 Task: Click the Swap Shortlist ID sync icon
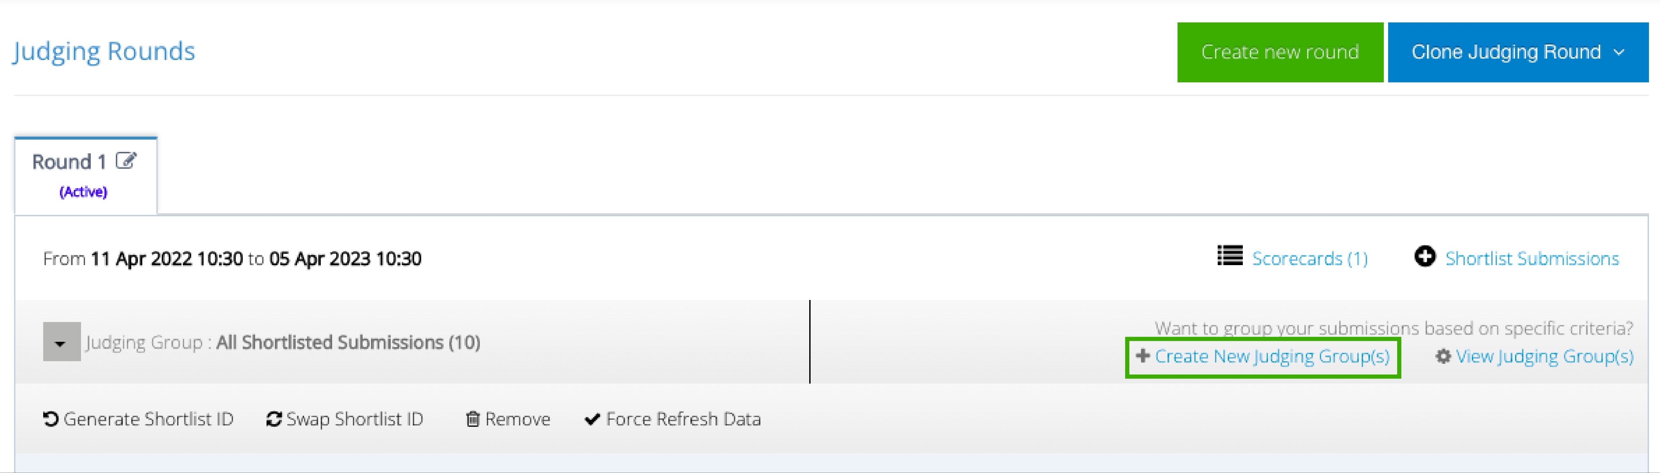click(274, 419)
